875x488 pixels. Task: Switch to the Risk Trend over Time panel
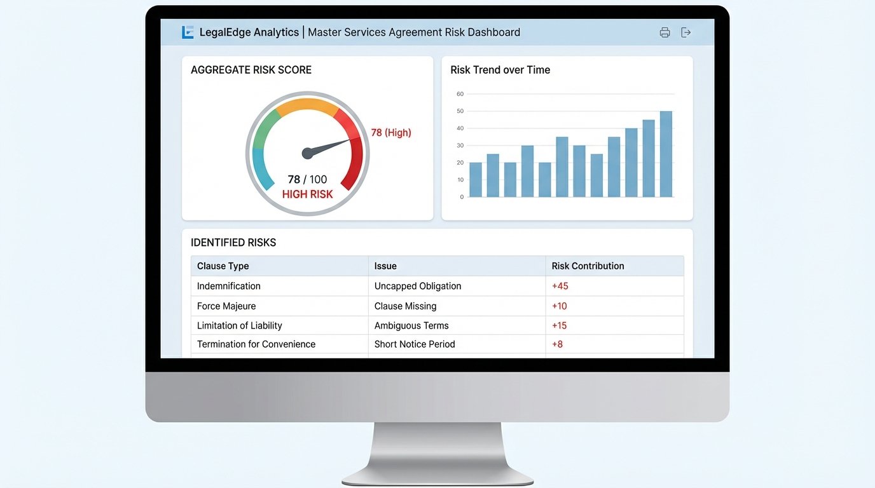[x=500, y=69]
